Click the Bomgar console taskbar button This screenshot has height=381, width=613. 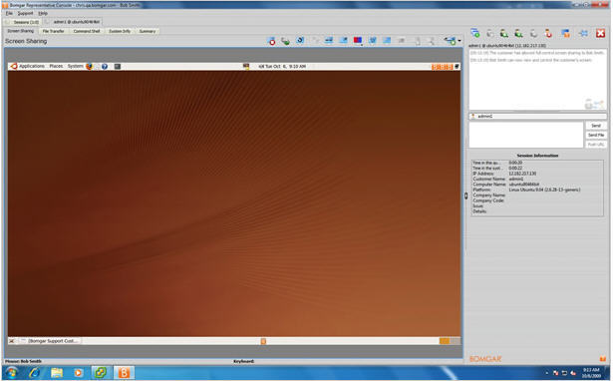[x=124, y=372]
